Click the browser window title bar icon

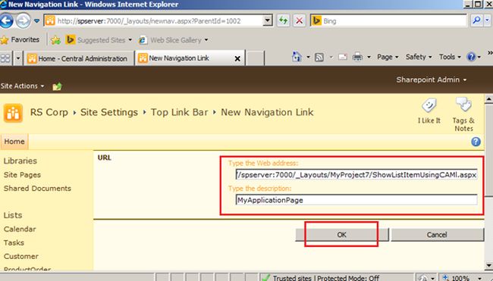[4, 5]
